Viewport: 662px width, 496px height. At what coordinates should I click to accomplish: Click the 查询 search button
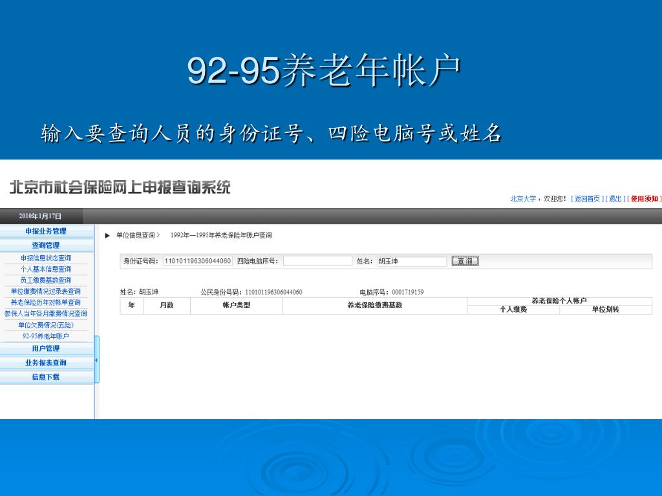coord(465,261)
